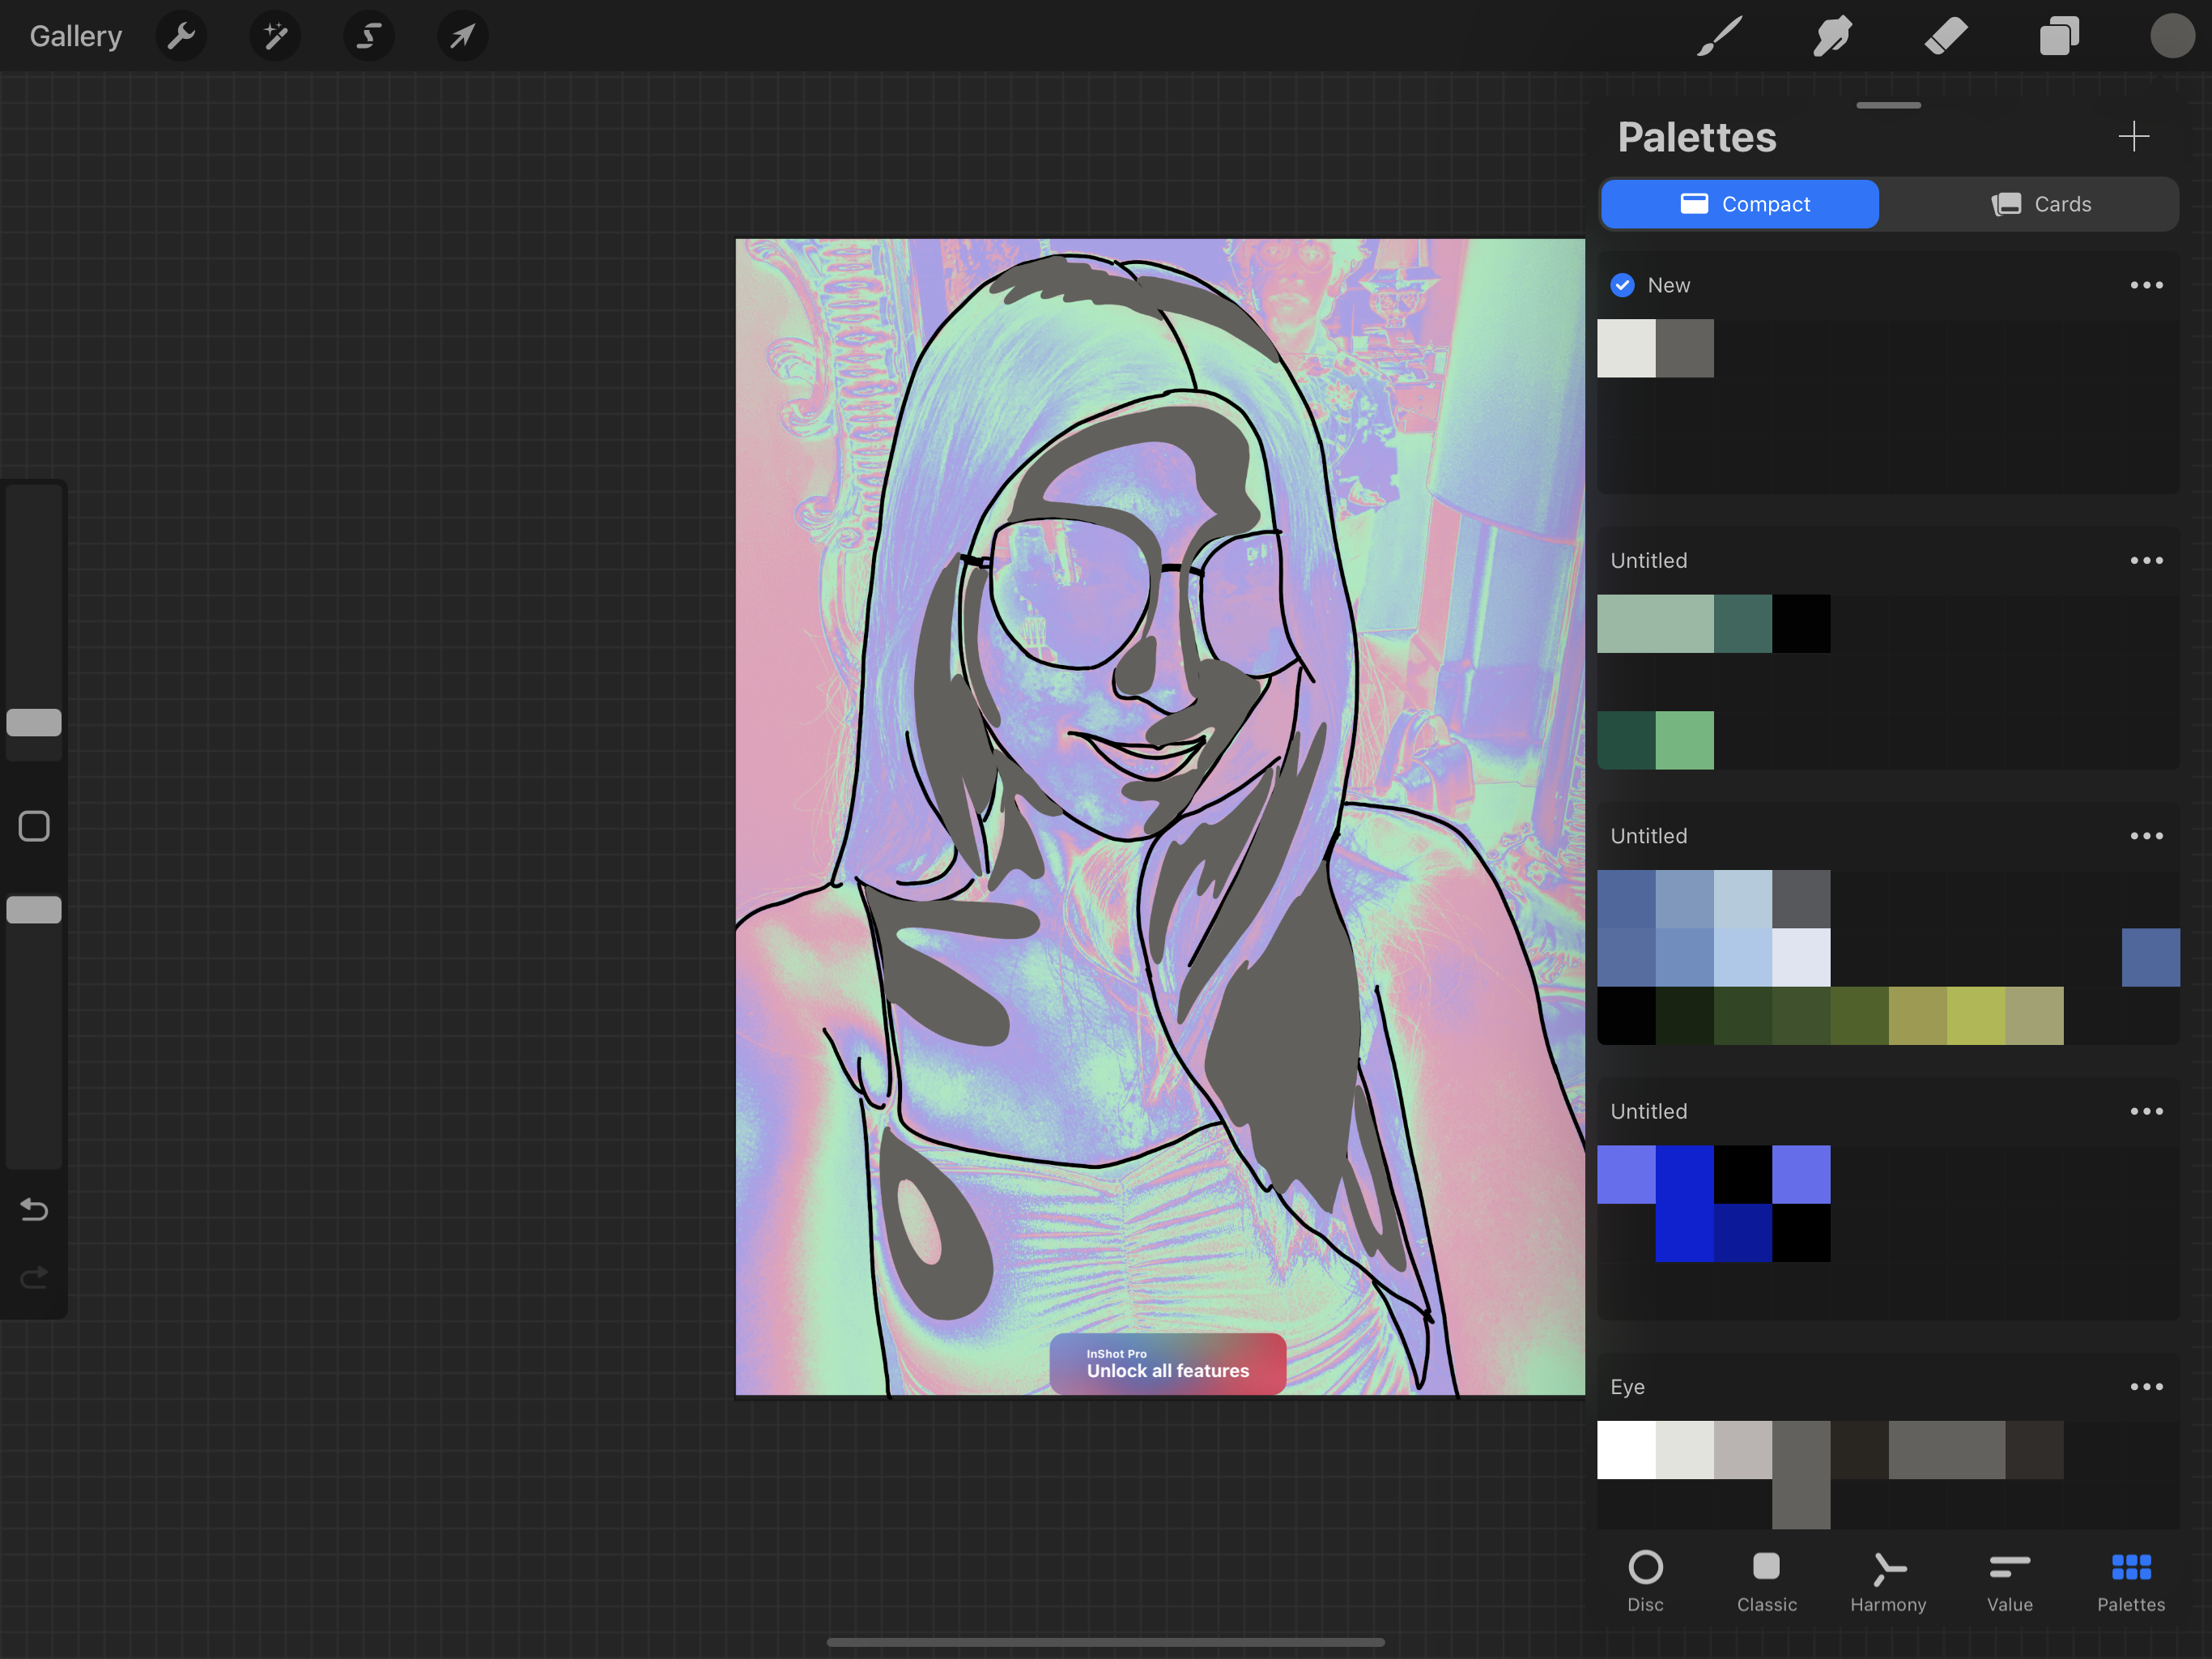Activate the Selection S-shaped tool
Image resolution: width=2212 pixels, height=1659 pixels.
(x=369, y=37)
